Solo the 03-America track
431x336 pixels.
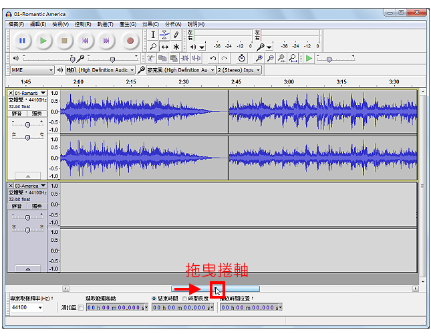coord(37,206)
